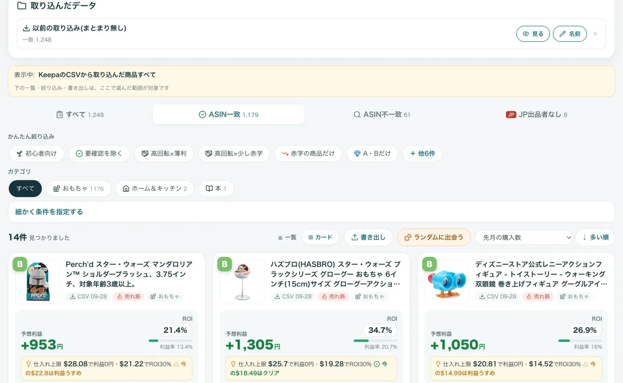623x383 pixels.
Task: Click the おもちゃ tag on ハズブロ card
Action: pos(369,296)
